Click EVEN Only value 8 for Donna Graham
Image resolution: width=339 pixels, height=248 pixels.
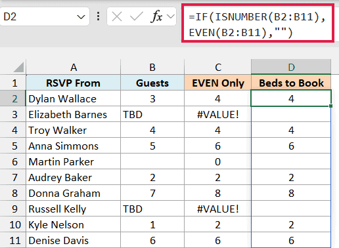(x=218, y=193)
